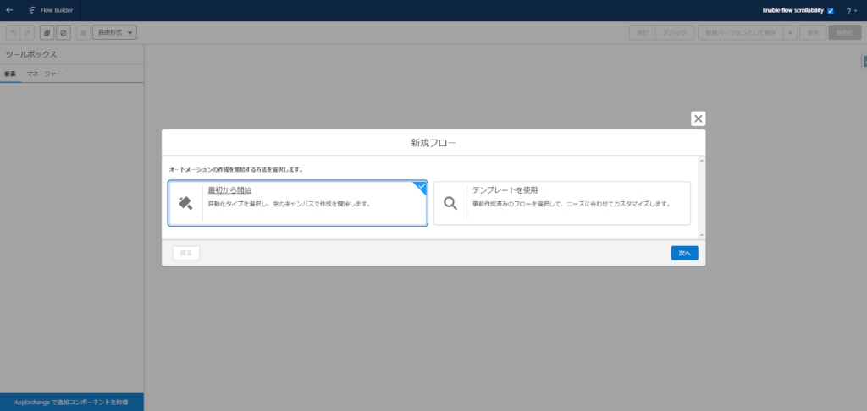Viewport: 867px width, 411px height.
Task: Click the dialog's vertical scrollbar
Action: (x=701, y=198)
